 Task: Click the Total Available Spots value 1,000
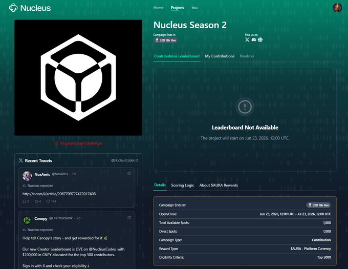point(327,222)
